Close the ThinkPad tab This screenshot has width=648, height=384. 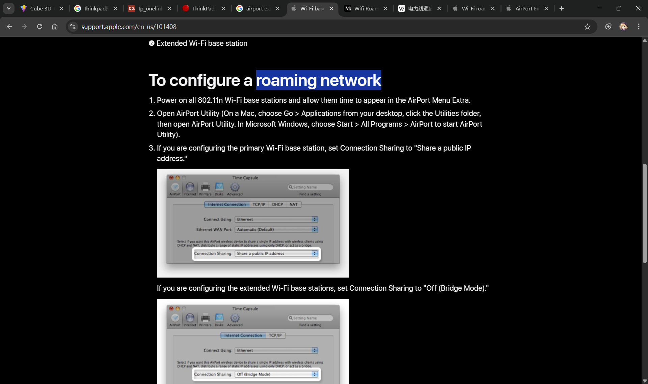coord(223,8)
